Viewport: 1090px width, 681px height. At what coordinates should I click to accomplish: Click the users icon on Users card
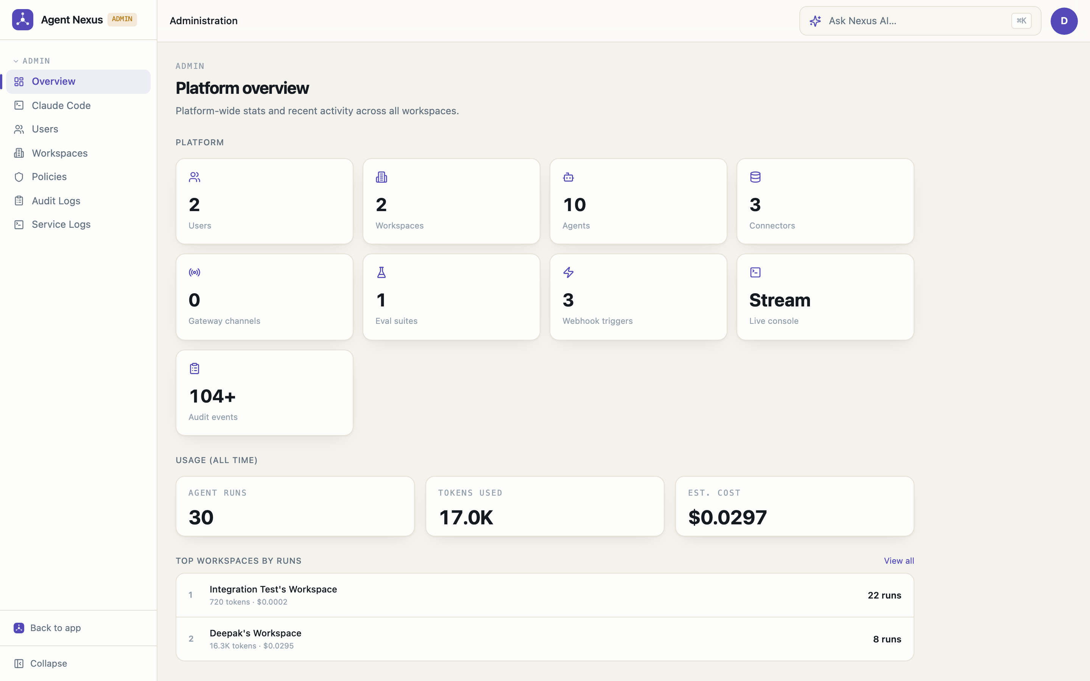click(x=195, y=177)
